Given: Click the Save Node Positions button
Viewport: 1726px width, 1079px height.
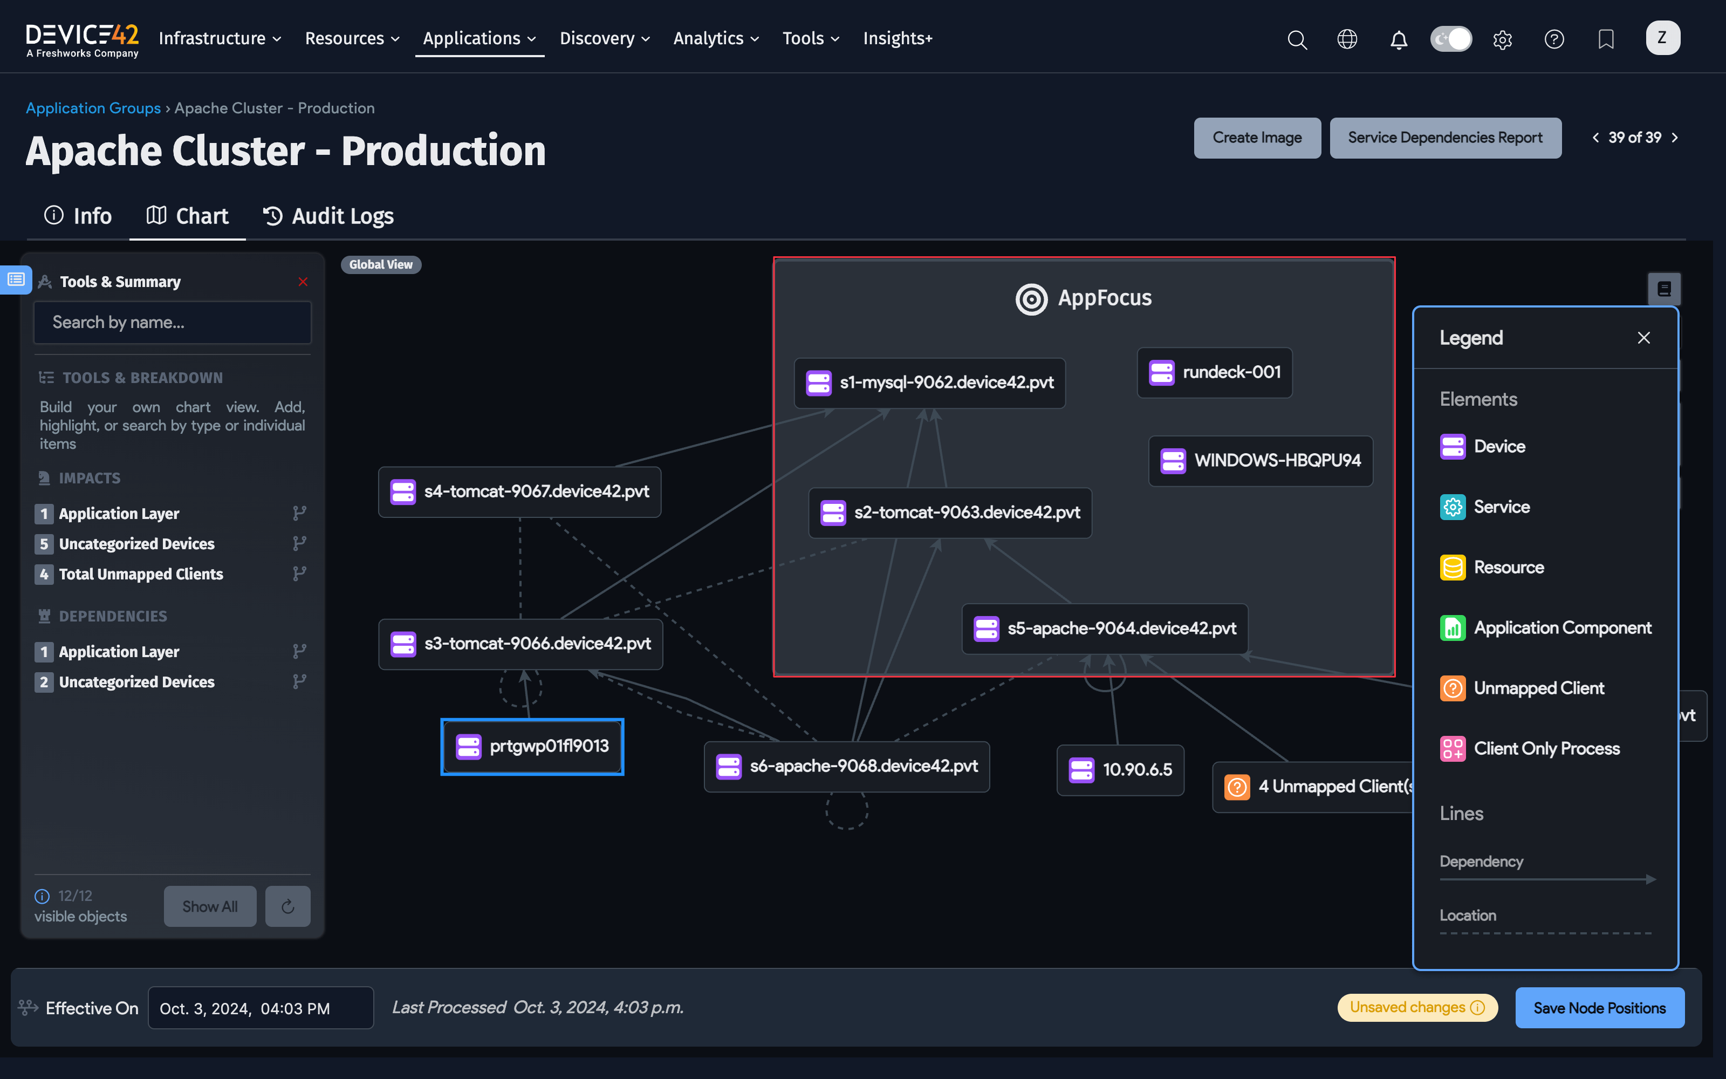Looking at the screenshot, I should (1599, 1008).
